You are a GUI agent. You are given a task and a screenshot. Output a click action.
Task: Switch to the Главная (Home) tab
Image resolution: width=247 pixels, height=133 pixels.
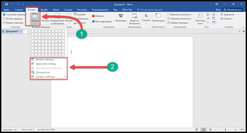pos(19,10)
